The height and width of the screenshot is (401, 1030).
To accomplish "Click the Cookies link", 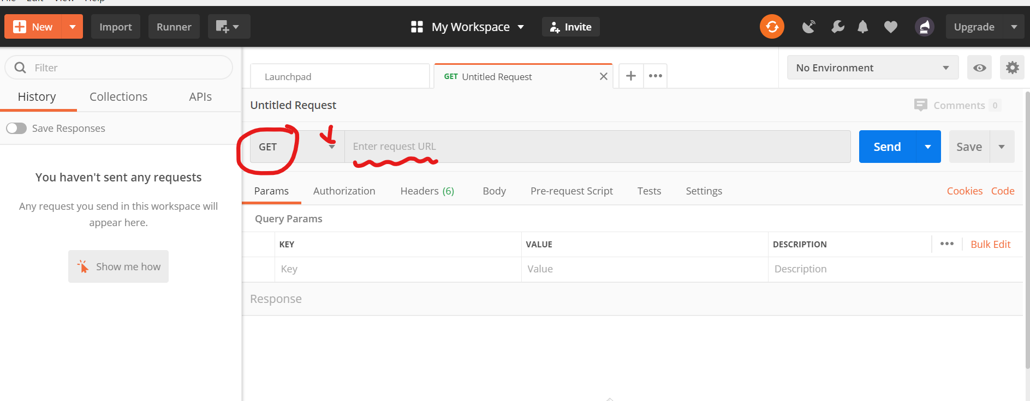I will (x=964, y=191).
